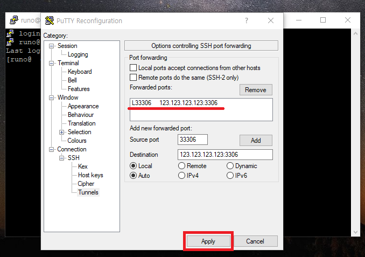
Task: Open the Cipher category
Action: [86, 184]
